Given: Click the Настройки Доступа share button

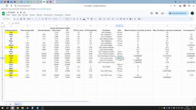Looking at the screenshot, I should click(178, 13).
